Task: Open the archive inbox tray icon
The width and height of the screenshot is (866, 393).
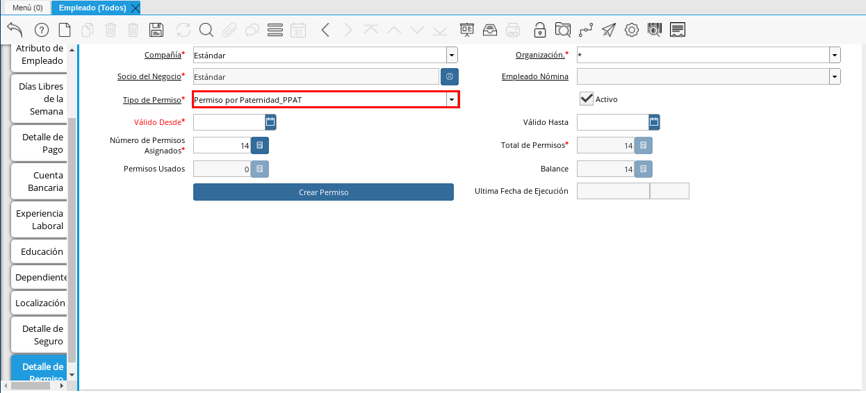Action: click(490, 30)
